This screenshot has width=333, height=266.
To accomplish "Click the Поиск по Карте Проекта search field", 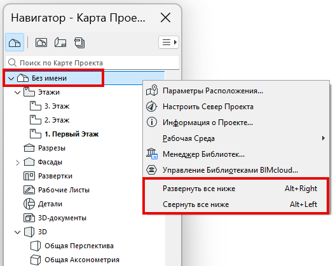I will coord(92,63).
